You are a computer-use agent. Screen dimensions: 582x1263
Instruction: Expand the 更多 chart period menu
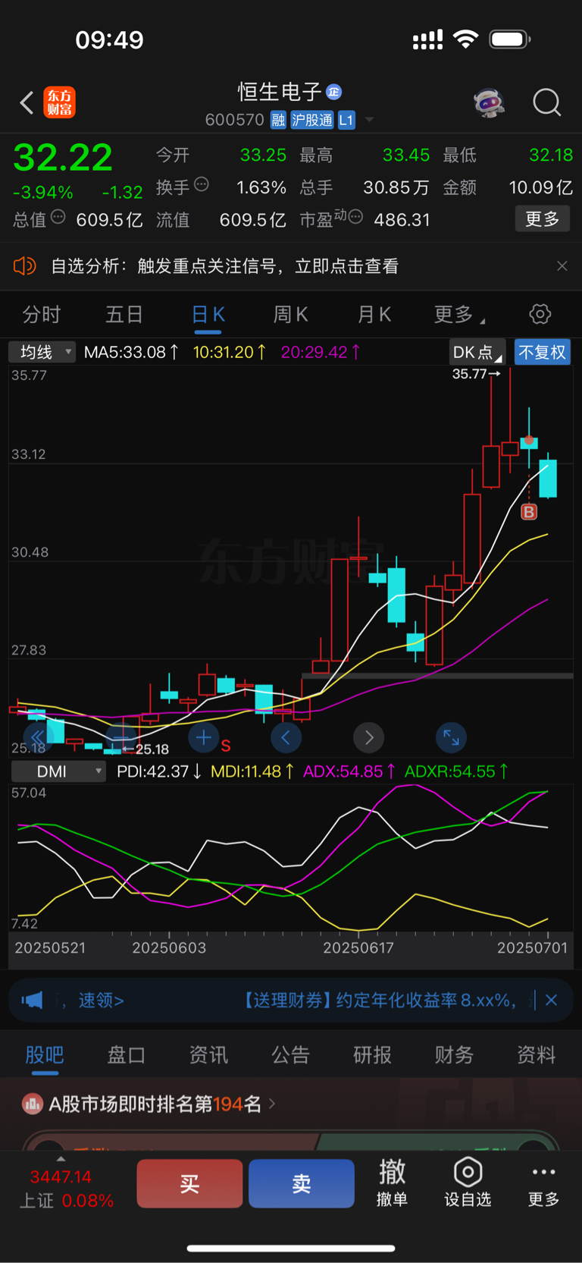click(459, 314)
